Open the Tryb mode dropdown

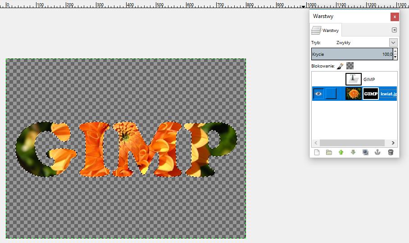[x=393, y=42]
